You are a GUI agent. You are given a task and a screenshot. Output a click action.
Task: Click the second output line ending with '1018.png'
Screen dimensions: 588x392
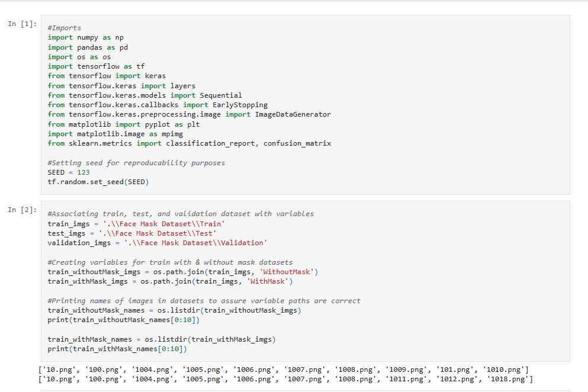pyautogui.click(x=285, y=379)
